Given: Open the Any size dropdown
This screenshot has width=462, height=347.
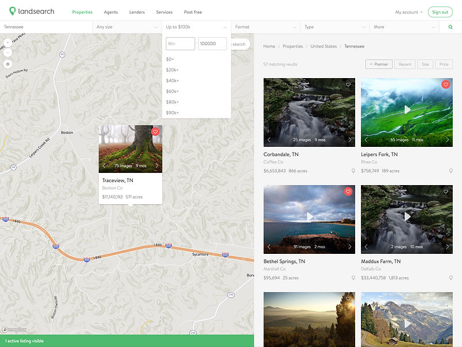Looking at the screenshot, I should coord(127,27).
